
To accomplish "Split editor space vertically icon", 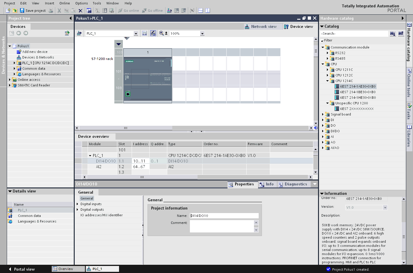I will (x=208, y=11).
